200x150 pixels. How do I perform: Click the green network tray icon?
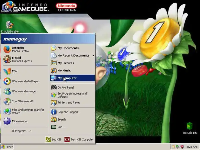(177, 147)
